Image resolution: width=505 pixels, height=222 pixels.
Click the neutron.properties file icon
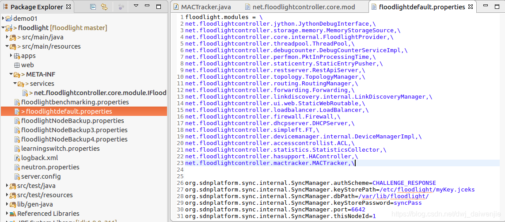pos(17,167)
